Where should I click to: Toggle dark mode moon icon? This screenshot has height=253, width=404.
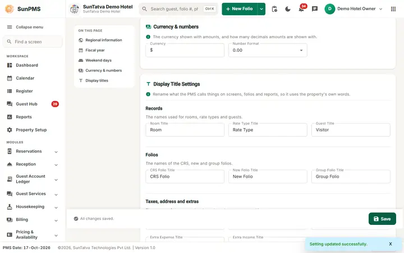(x=288, y=9)
